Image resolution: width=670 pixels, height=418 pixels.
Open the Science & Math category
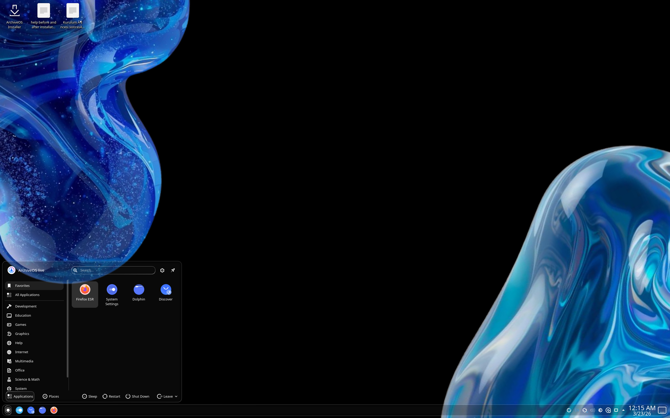pos(34,379)
